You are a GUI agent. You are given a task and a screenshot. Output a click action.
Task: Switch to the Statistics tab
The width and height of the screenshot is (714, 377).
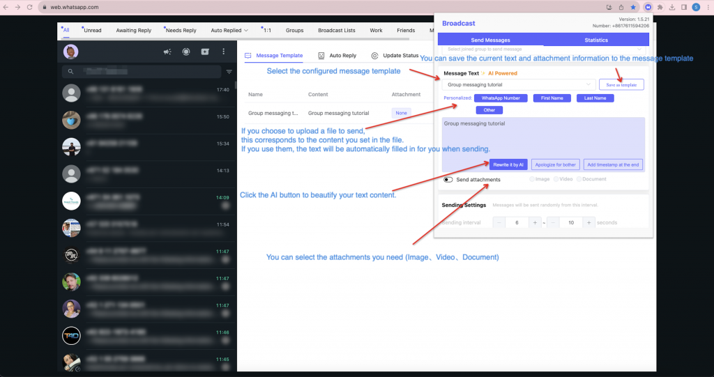coord(596,40)
